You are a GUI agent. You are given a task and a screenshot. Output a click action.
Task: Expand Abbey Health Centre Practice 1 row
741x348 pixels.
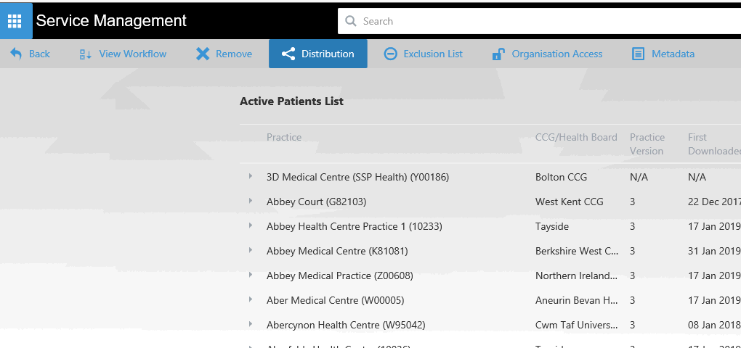pyautogui.click(x=250, y=225)
